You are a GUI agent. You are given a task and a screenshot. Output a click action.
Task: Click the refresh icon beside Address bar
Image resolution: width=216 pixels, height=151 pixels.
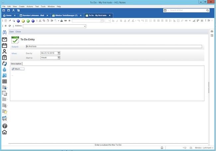[x=10, y=25]
